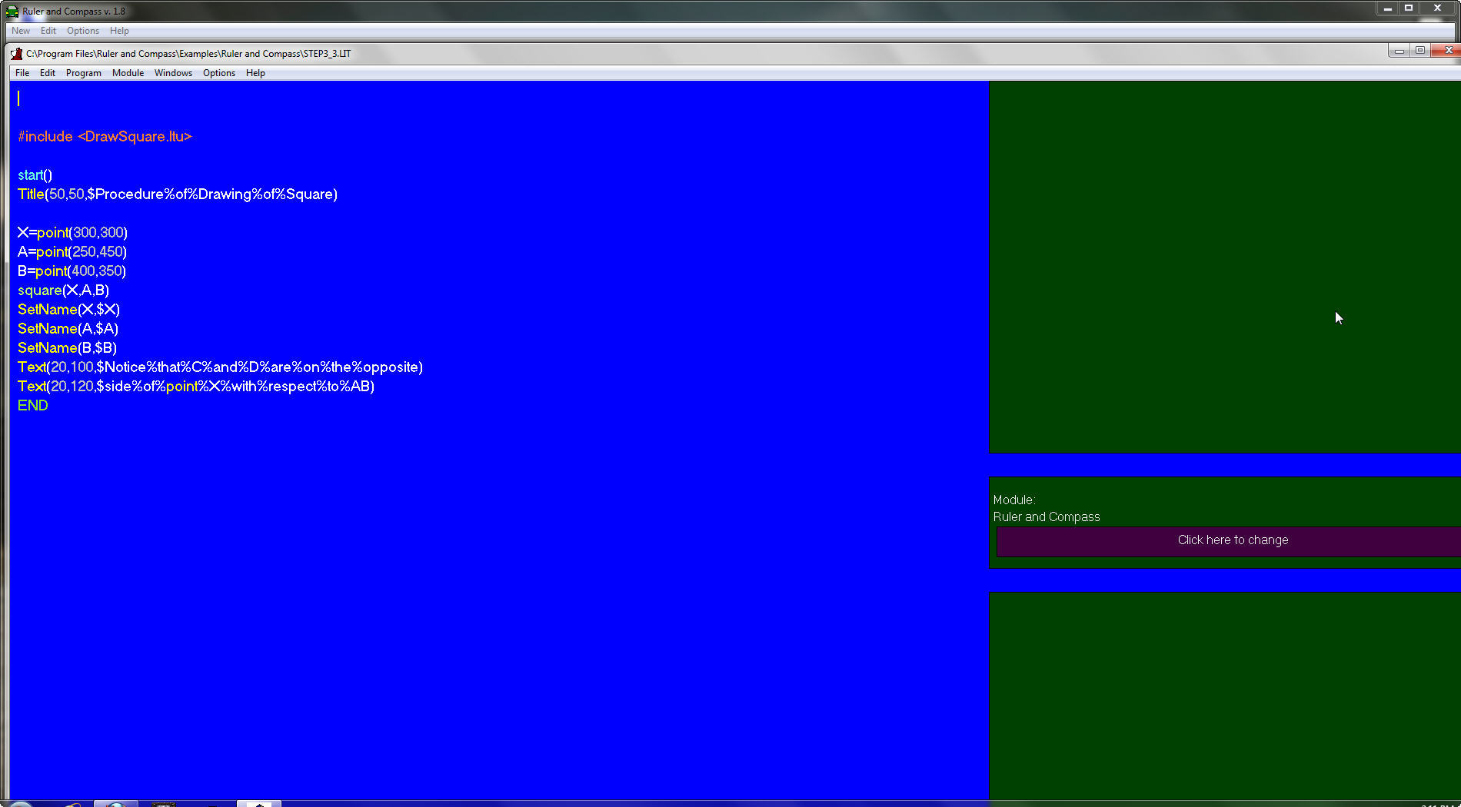Click the 'Module: Ruler and Compass' label
This screenshot has width=1461, height=807.
(x=1046, y=509)
